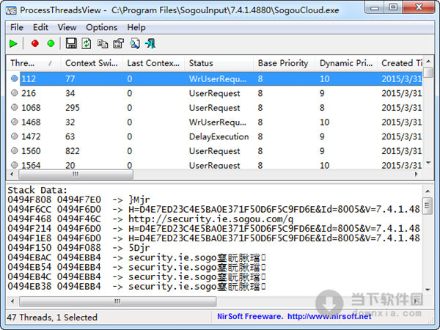This screenshot has height=330, width=440.
Task: Open the Options menu
Action: pyautogui.click(x=102, y=28)
